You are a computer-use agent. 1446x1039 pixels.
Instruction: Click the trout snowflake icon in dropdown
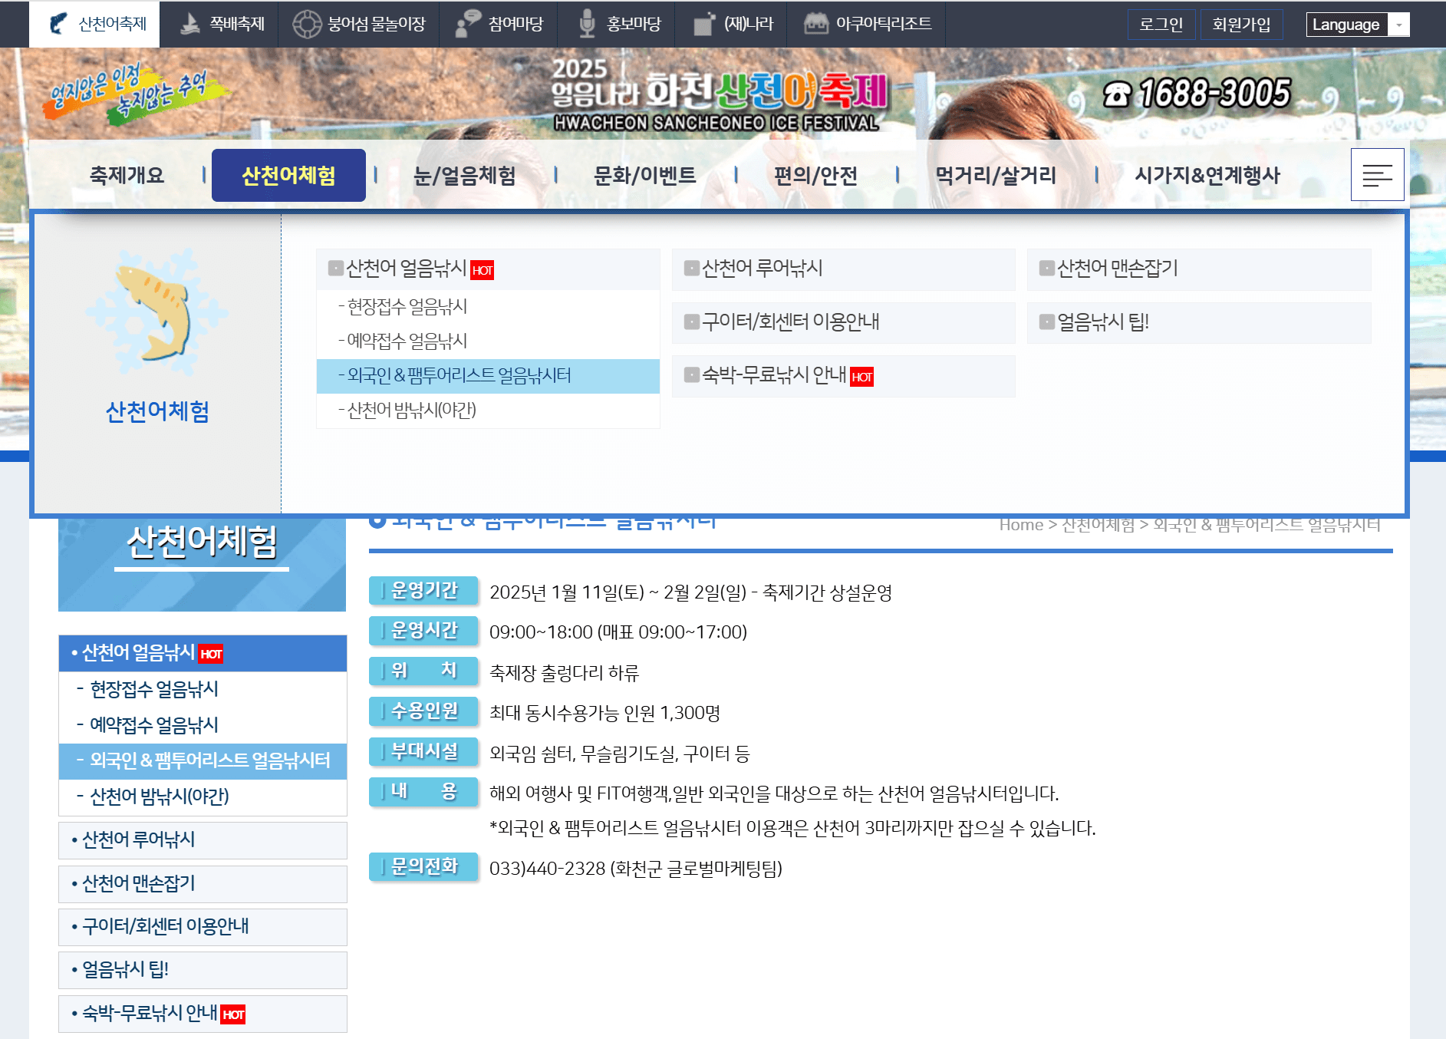click(x=157, y=311)
